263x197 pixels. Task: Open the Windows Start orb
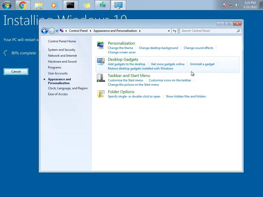(7, 5)
